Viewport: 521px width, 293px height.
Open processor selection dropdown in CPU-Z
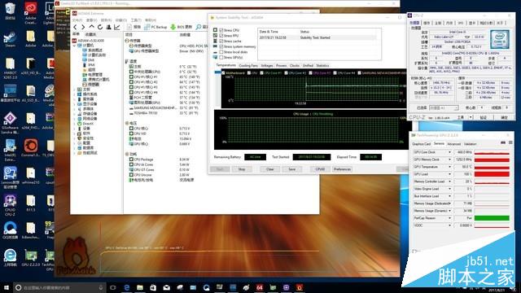(x=444, y=107)
